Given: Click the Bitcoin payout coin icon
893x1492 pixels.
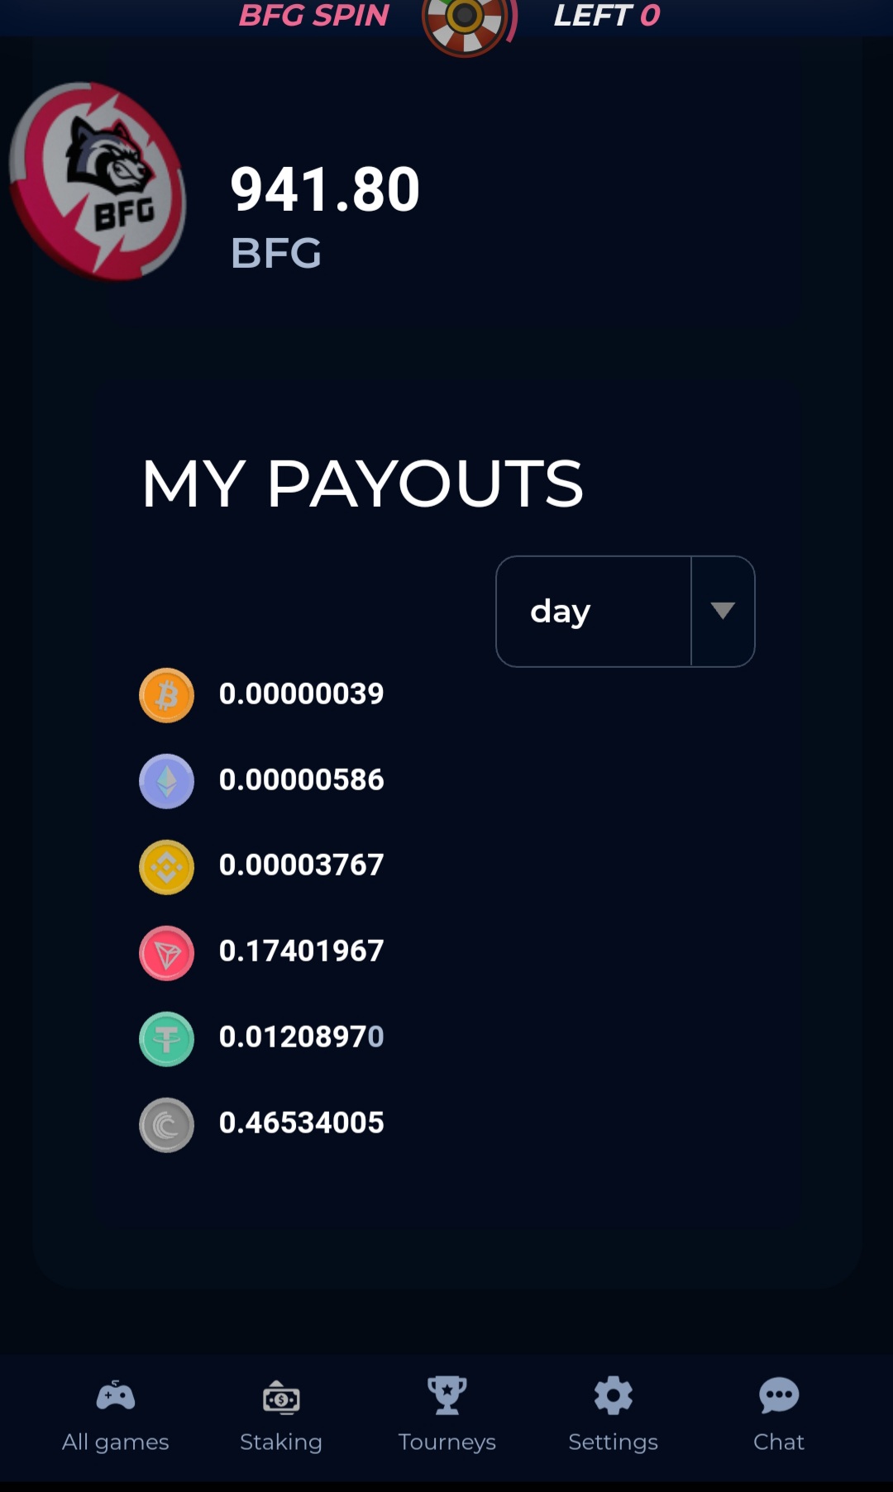Looking at the screenshot, I should (x=166, y=695).
